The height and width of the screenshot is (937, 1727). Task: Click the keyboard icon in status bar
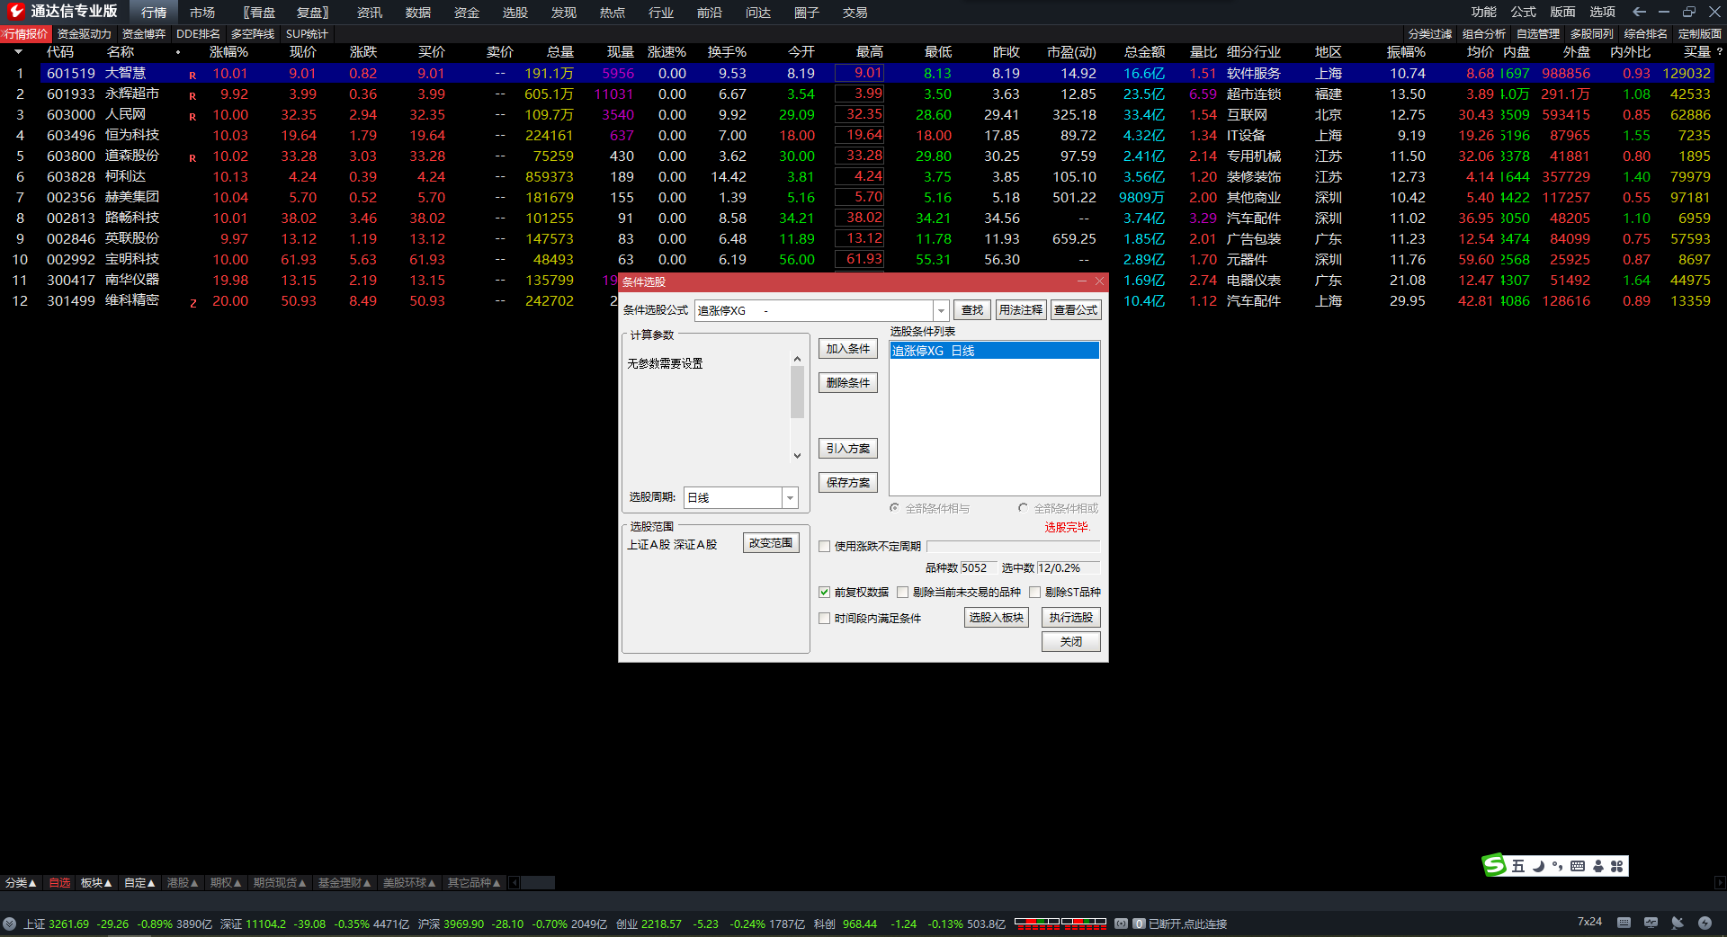point(1624,923)
